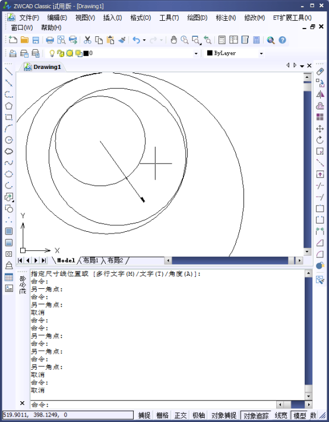Select the Polygon drawing tool
The width and height of the screenshot is (329, 422).
(9, 106)
